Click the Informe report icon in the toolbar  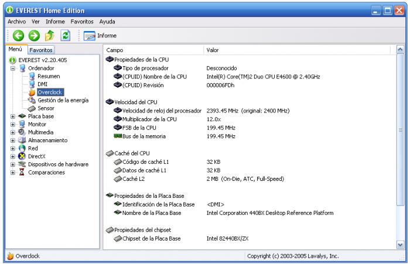(90, 36)
